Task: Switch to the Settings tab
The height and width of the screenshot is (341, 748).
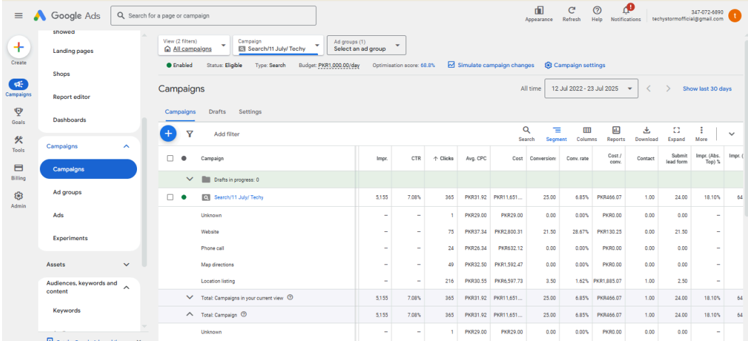Action: 250,112
